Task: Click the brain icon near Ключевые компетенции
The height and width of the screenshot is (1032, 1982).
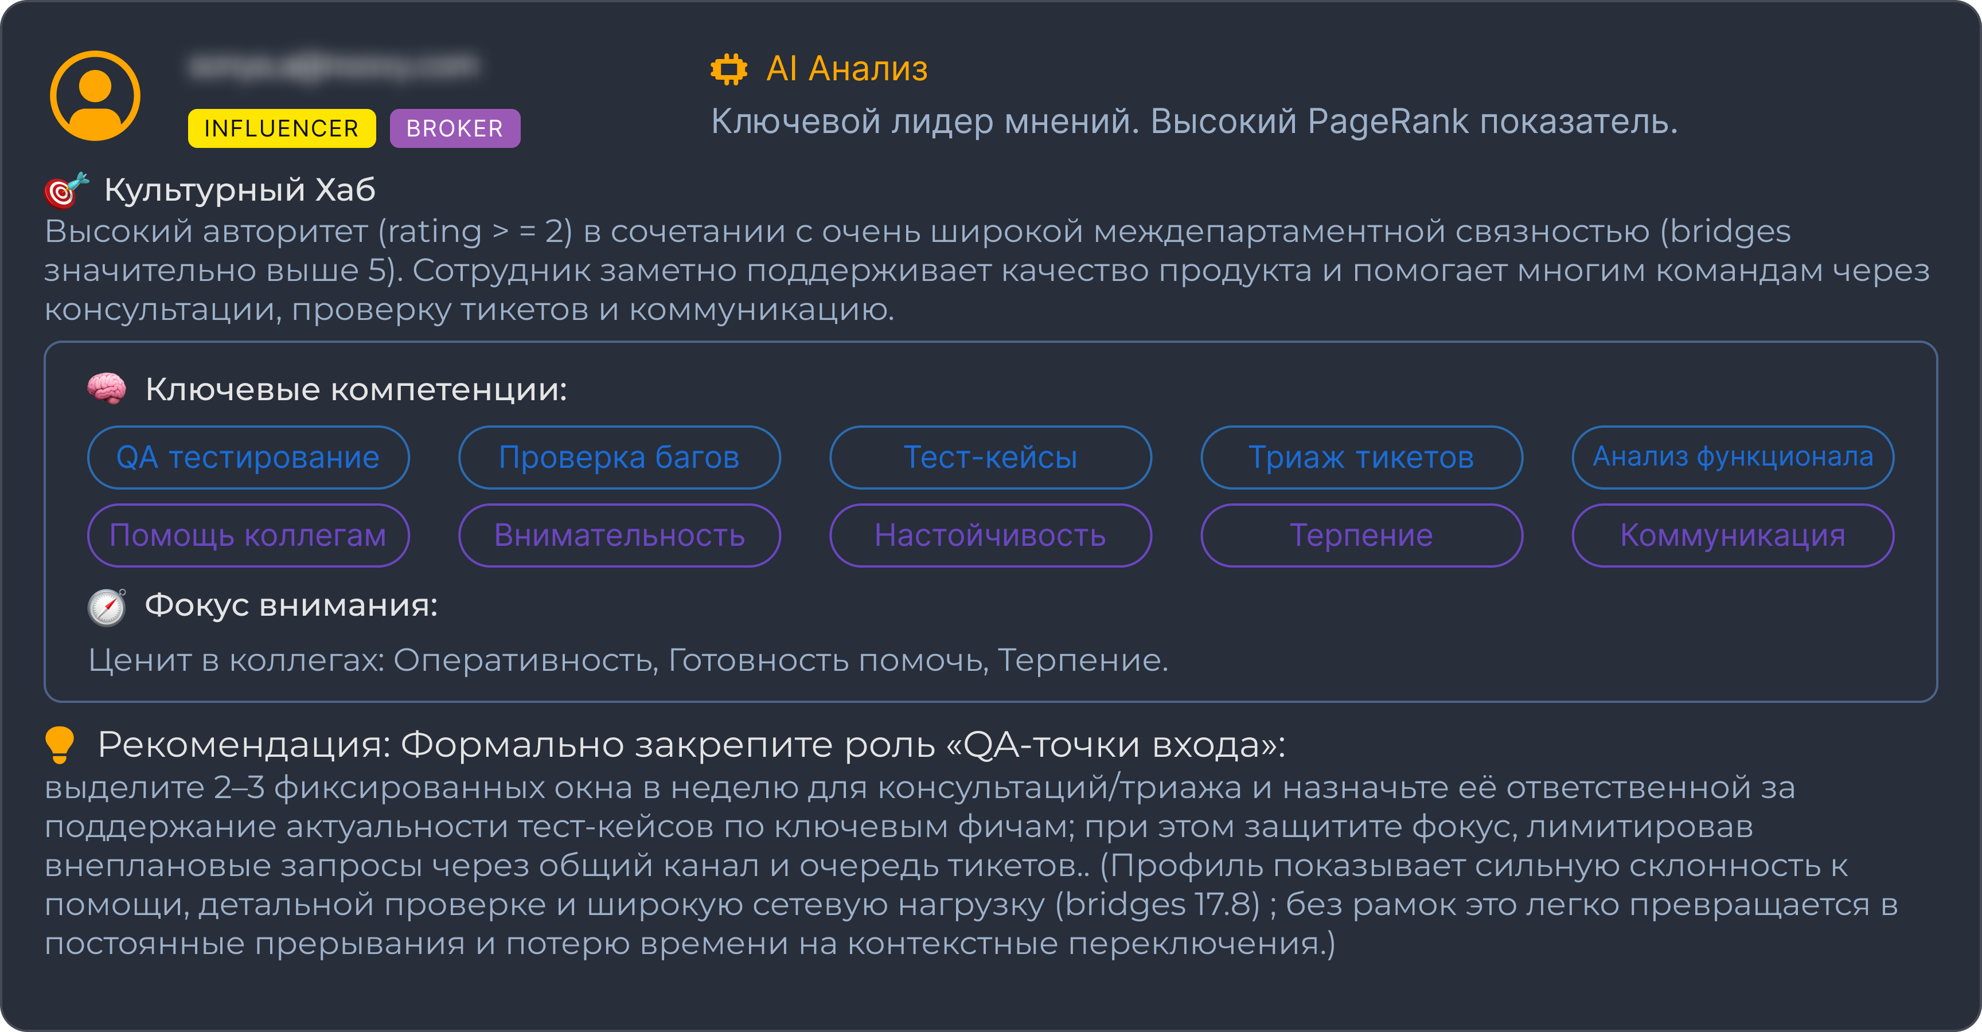Action: [107, 388]
